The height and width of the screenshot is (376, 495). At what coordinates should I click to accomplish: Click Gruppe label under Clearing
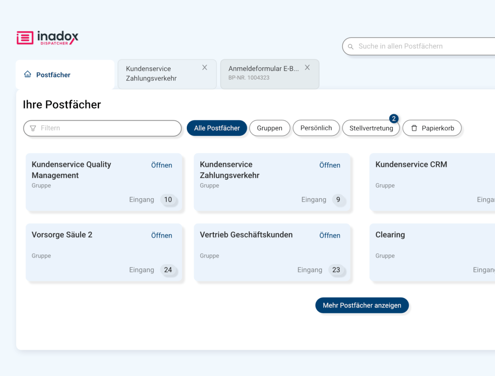pos(385,256)
